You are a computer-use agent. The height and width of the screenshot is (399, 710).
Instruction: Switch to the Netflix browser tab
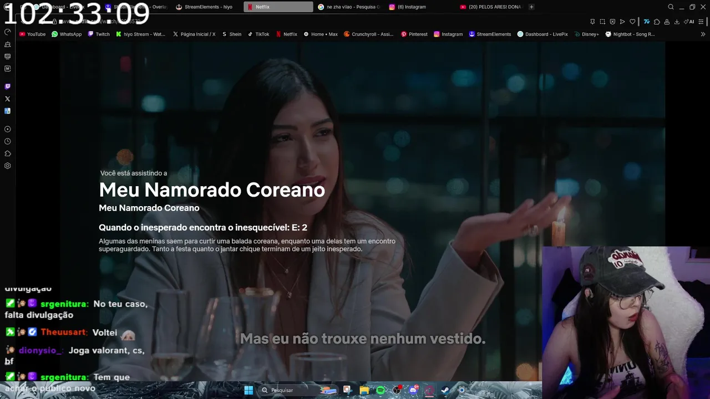[x=278, y=7]
